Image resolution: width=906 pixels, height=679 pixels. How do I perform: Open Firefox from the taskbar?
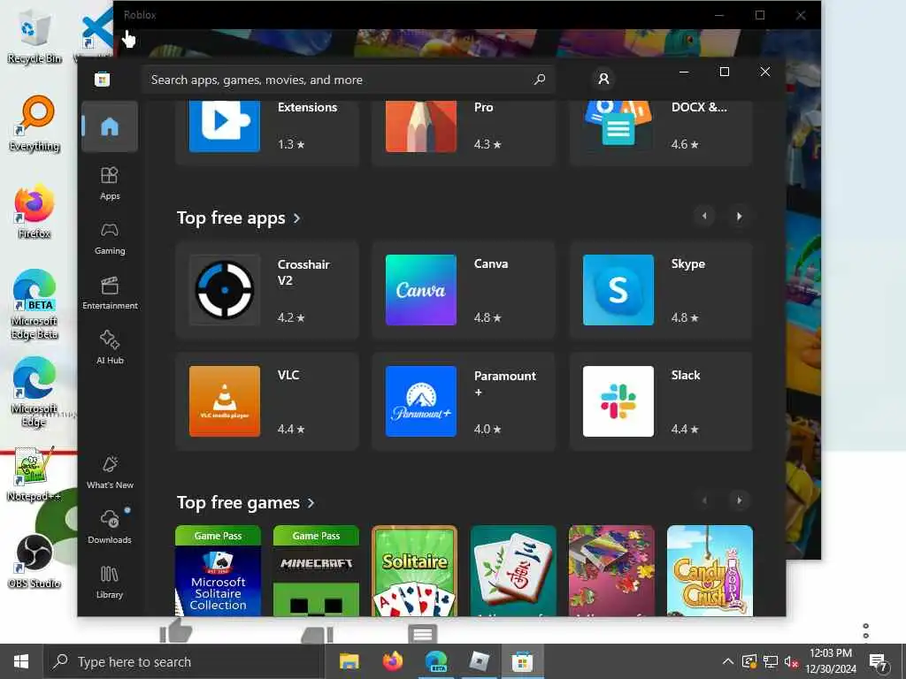393,661
